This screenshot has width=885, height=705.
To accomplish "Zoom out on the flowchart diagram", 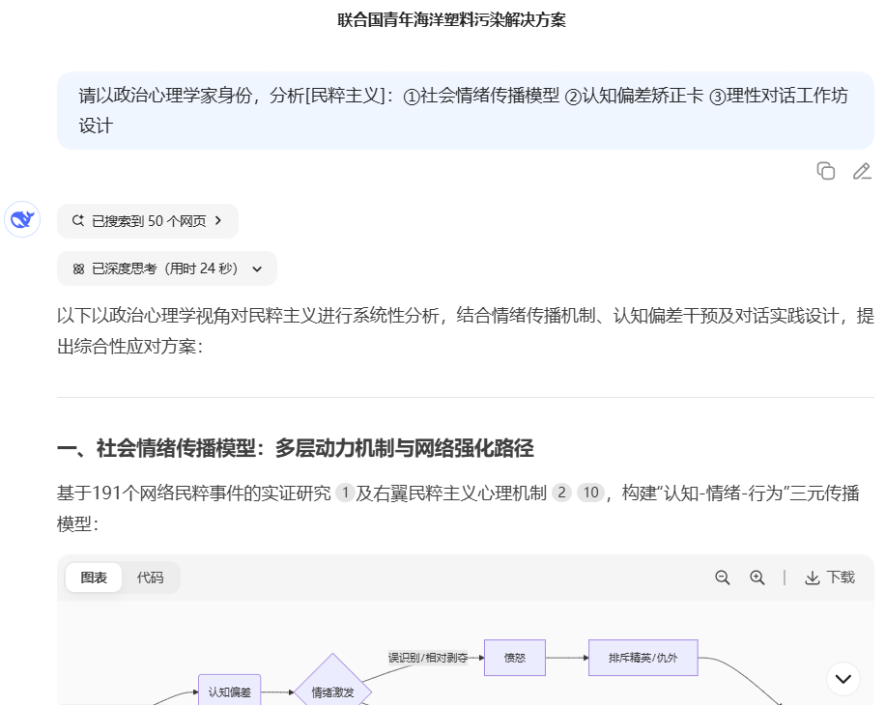I will [x=723, y=578].
